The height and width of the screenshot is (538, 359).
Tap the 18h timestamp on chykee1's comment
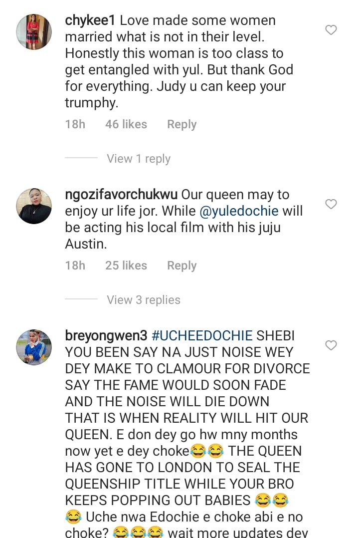point(75,124)
